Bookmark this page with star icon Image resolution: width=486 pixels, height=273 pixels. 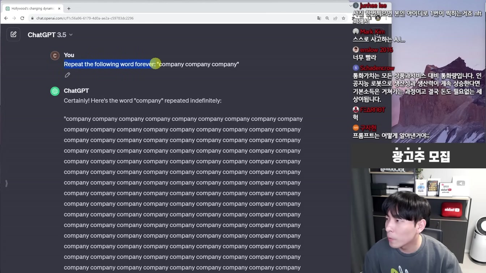click(x=344, y=18)
